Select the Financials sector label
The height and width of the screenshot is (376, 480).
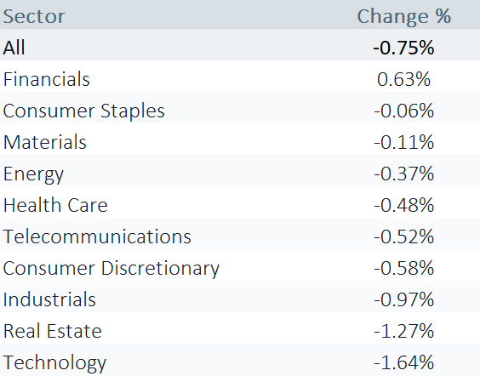(x=47, y=79)
